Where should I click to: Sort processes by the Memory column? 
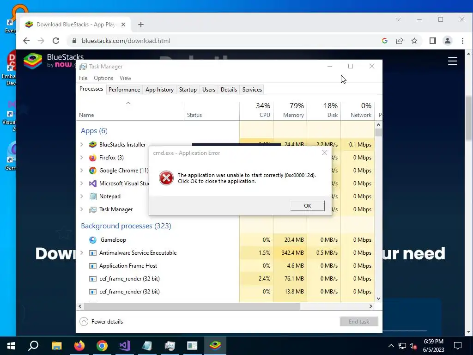(290, 110)
